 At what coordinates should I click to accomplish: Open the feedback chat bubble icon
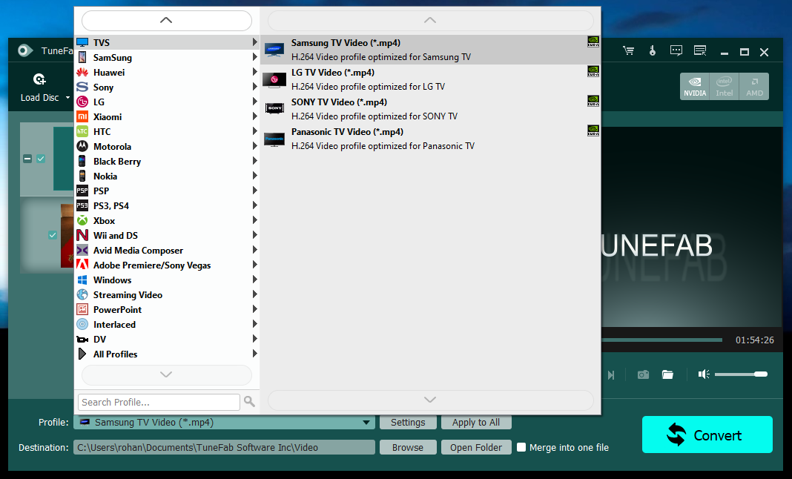[676, 51]
